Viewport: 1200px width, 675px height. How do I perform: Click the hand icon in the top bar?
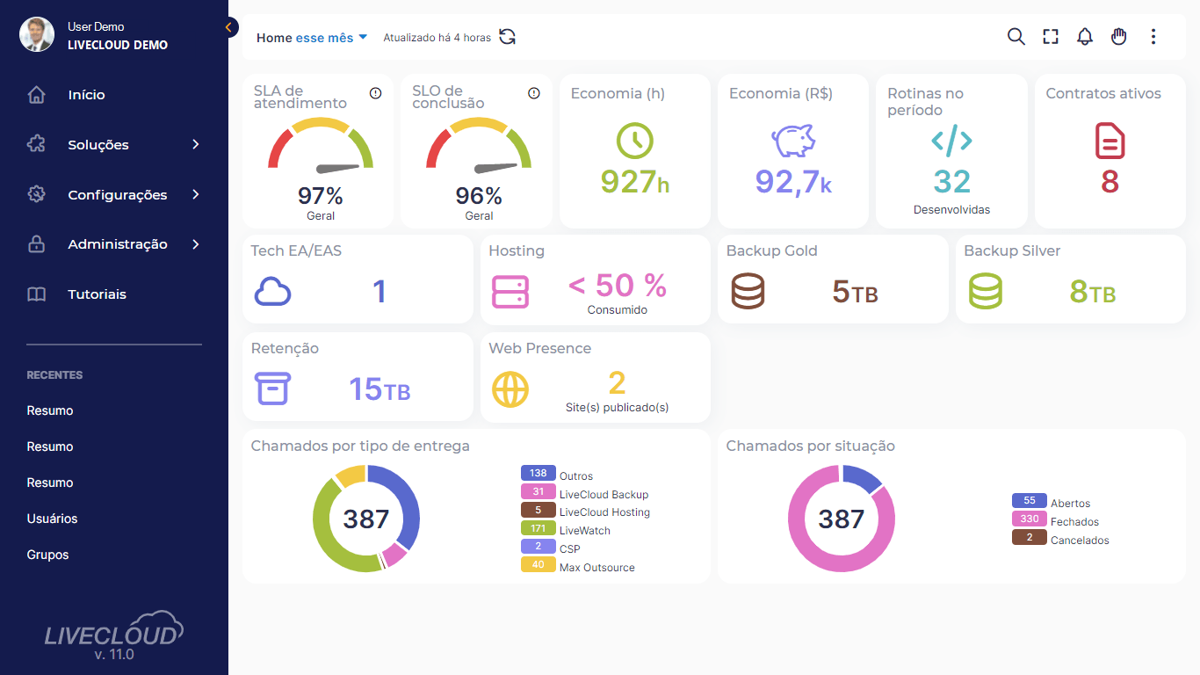click(x=1118, y=37)
